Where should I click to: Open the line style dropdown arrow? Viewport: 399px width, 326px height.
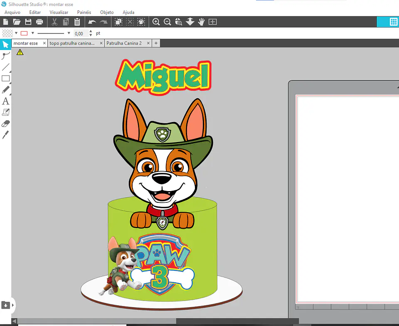[69, 33]
